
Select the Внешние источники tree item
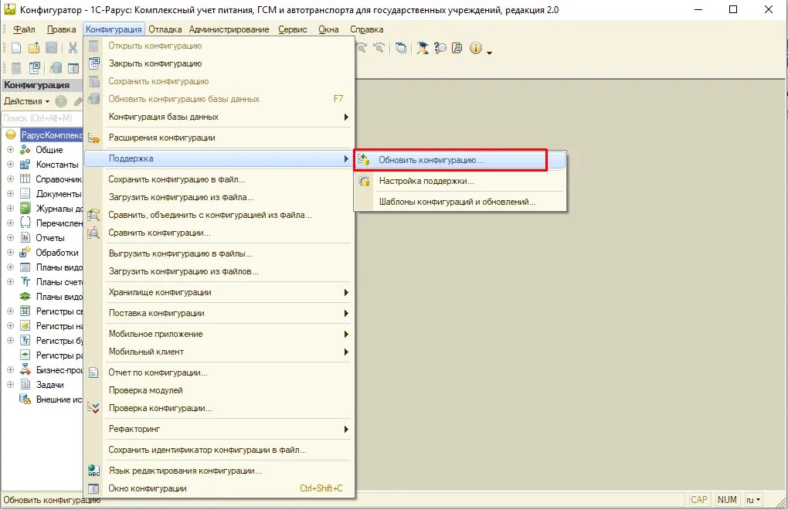pyautogui.click(x=59, y=399)
